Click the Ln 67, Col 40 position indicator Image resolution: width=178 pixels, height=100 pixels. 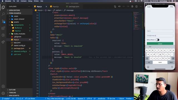71,99
